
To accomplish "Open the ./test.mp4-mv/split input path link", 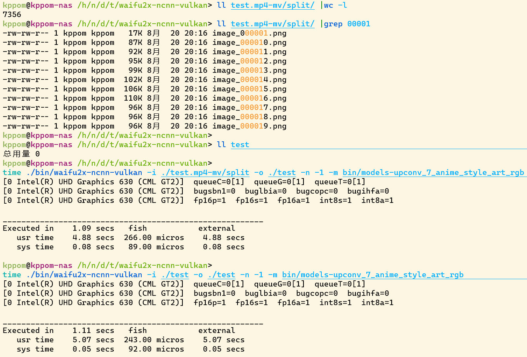I will point(205,172).
